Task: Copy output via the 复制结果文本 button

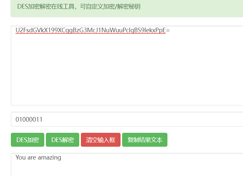Action: [145, 140]
